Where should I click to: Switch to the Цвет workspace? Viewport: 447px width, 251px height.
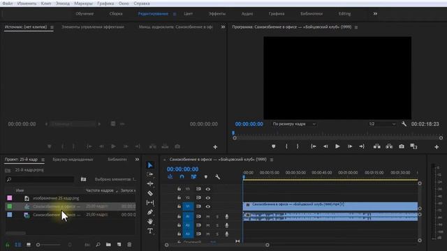pos(188,14)
